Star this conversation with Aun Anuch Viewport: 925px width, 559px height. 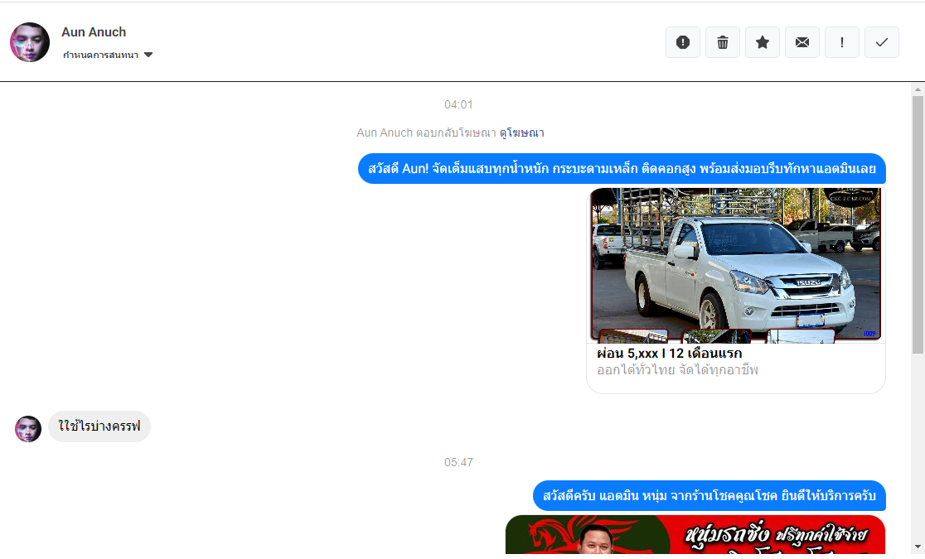763,42
